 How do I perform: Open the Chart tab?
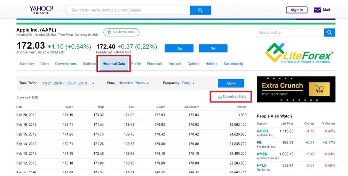coord(45,64)
